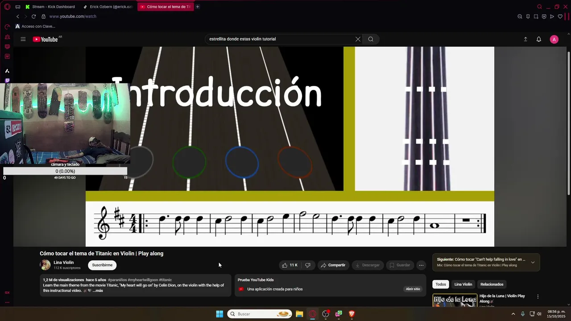Open the snapshot capture tool
Image resolution: width=571 pixels, height=321 pixels.
536,16
